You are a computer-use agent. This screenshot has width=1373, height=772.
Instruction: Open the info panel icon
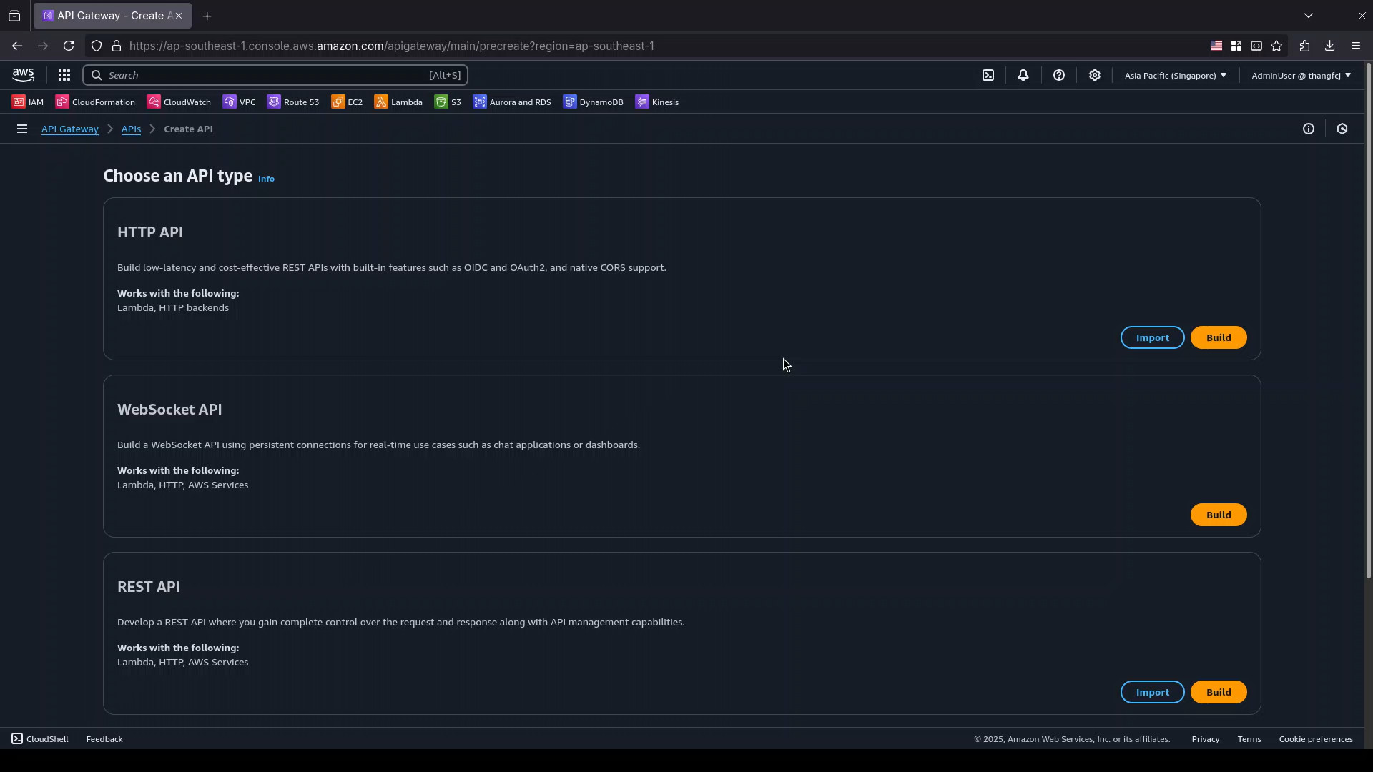1309,129
